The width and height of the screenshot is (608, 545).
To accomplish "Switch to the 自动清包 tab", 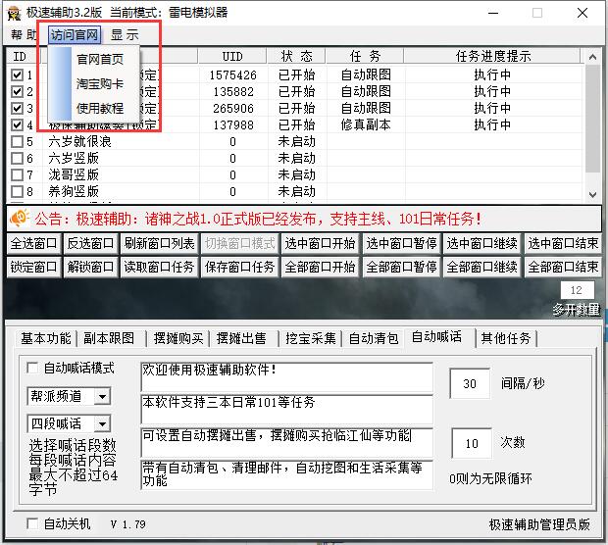I will [x=374, y=338].
